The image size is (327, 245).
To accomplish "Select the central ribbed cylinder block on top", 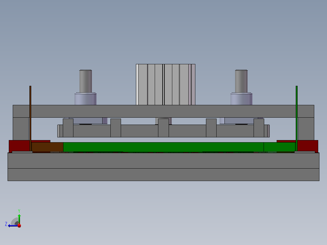I will point(166,85).
